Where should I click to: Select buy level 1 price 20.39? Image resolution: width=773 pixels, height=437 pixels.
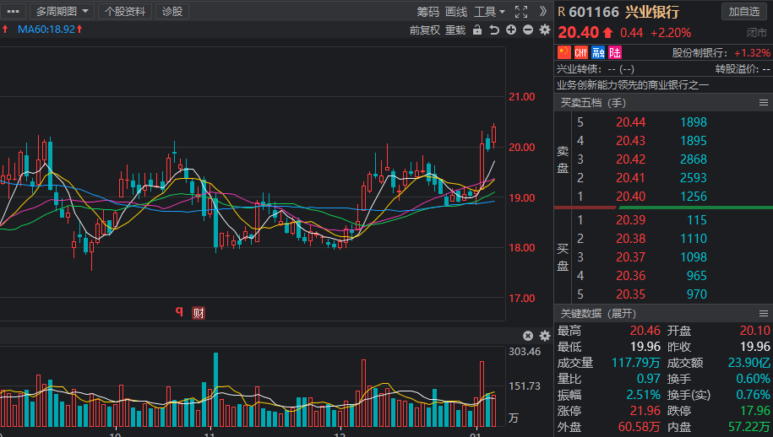click(x=630, y=220)
